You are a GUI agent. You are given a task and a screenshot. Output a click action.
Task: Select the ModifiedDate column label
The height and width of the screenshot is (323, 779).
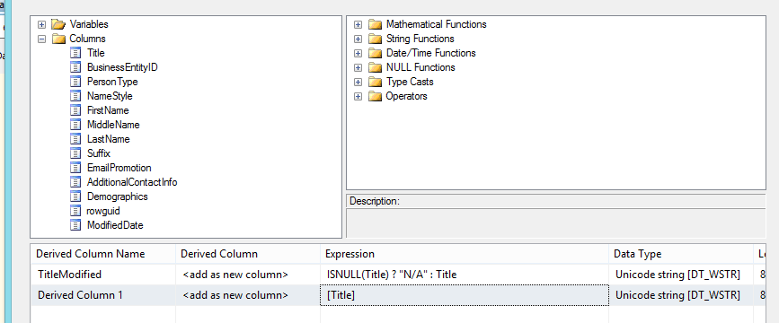click(x=115, y=225)
